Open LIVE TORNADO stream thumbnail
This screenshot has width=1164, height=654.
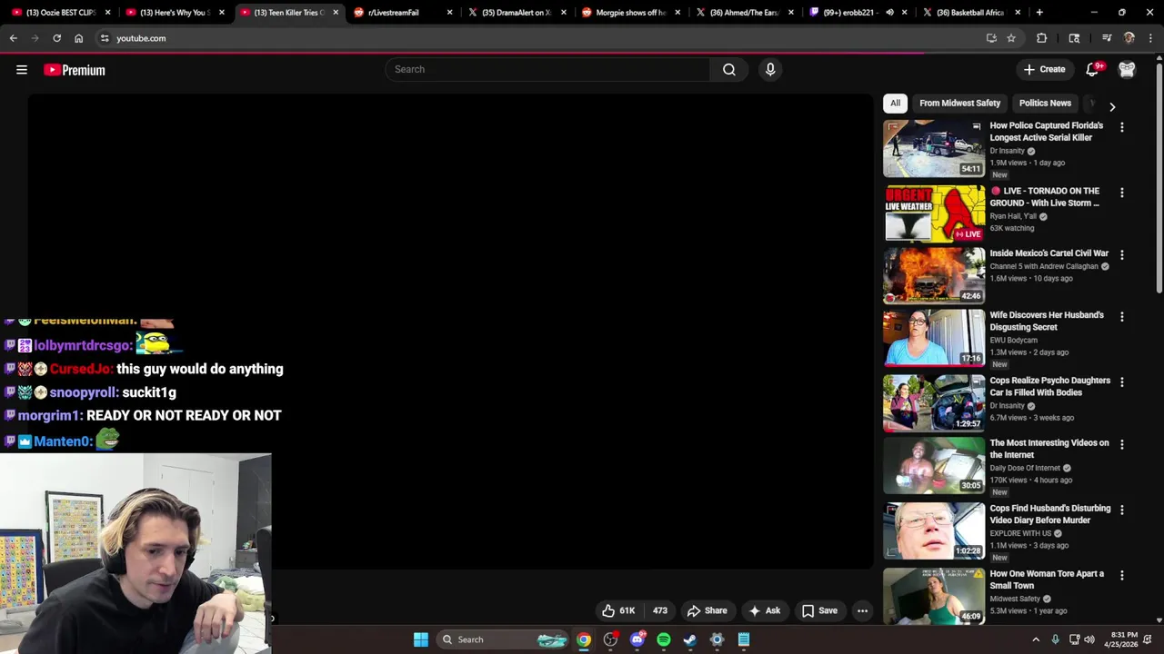[934, 213]
